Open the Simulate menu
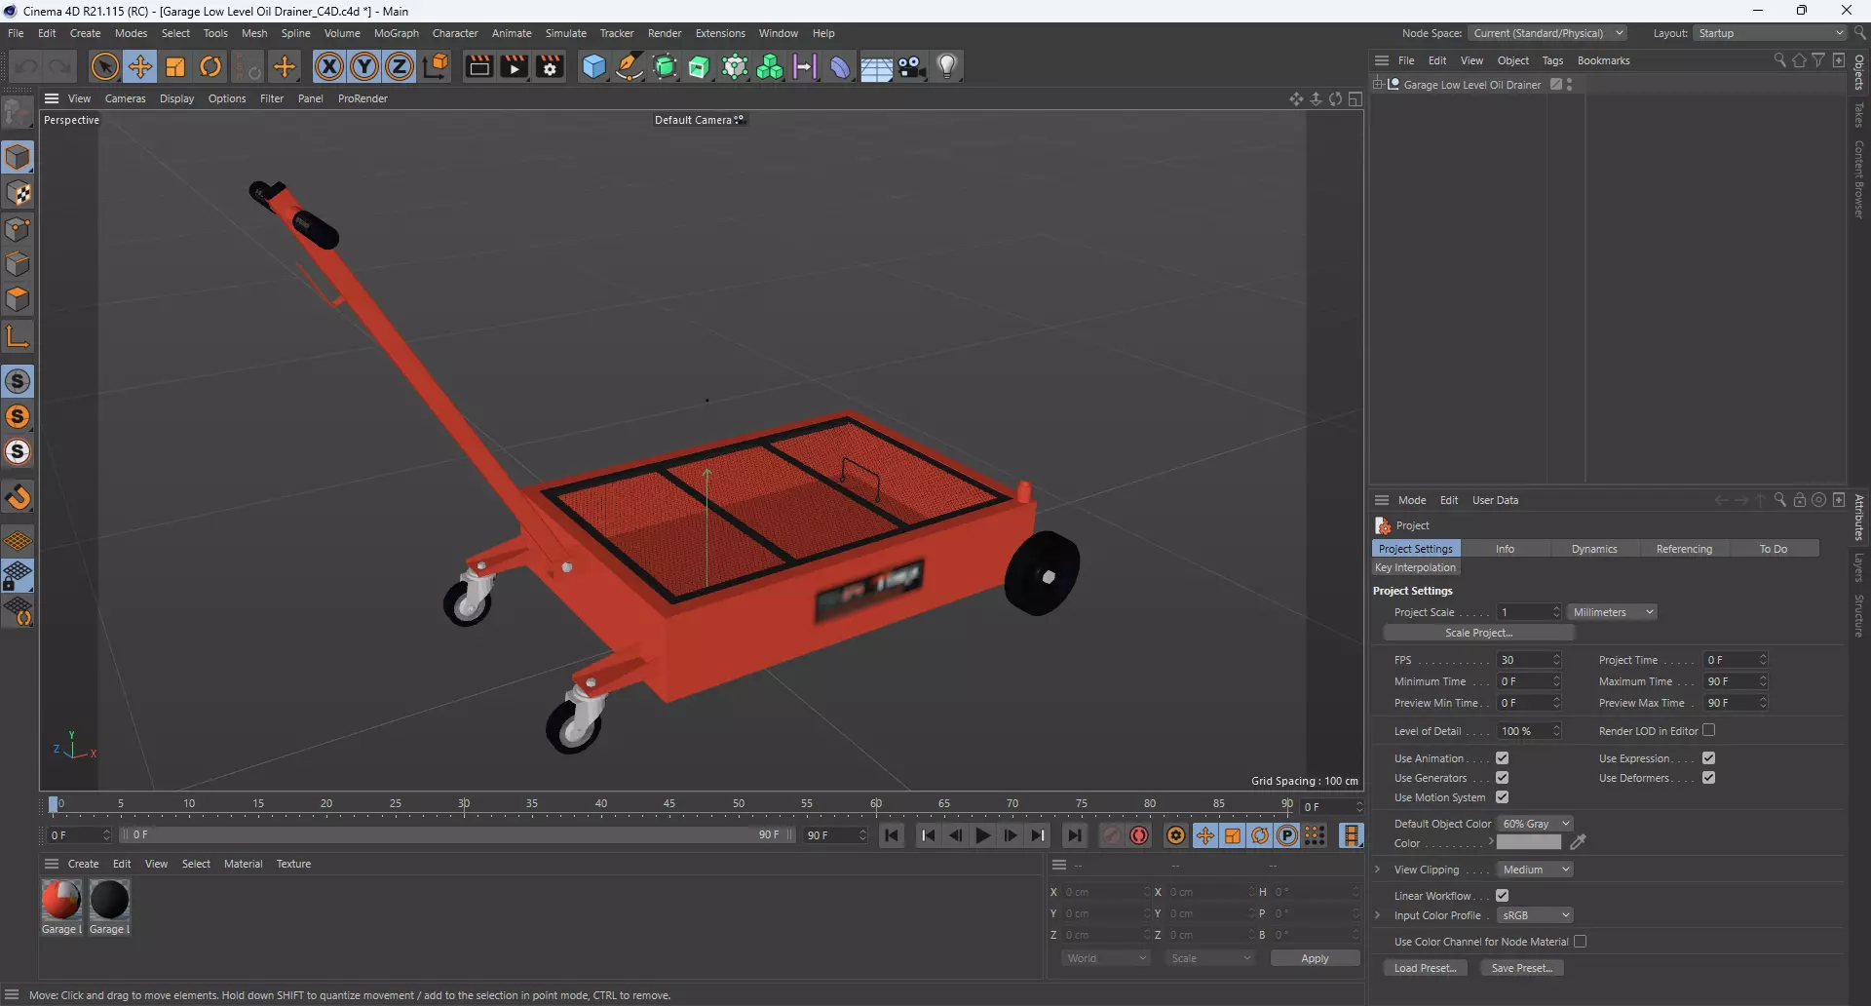The height and width of the screenshot is (1006, 1871). click(565, 33)
